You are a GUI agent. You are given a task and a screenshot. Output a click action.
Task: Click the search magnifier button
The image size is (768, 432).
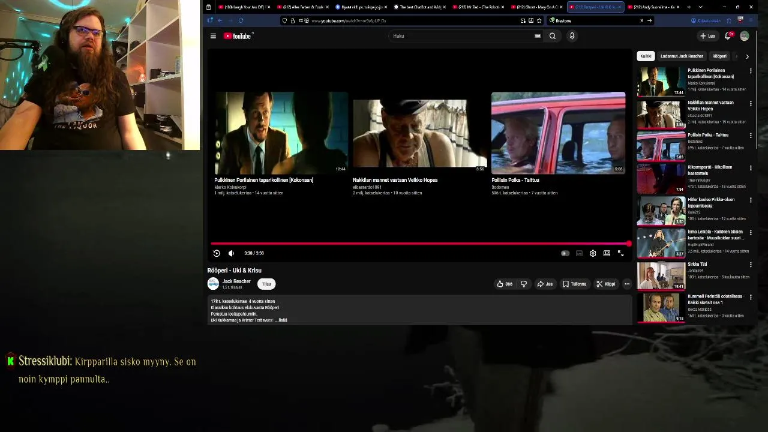tap(553, 36)
